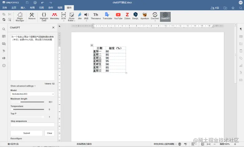The height and width of the screenshot is (148, 244).
Task: Open the Plugin Manager
Action: click(x=20, y=17)
